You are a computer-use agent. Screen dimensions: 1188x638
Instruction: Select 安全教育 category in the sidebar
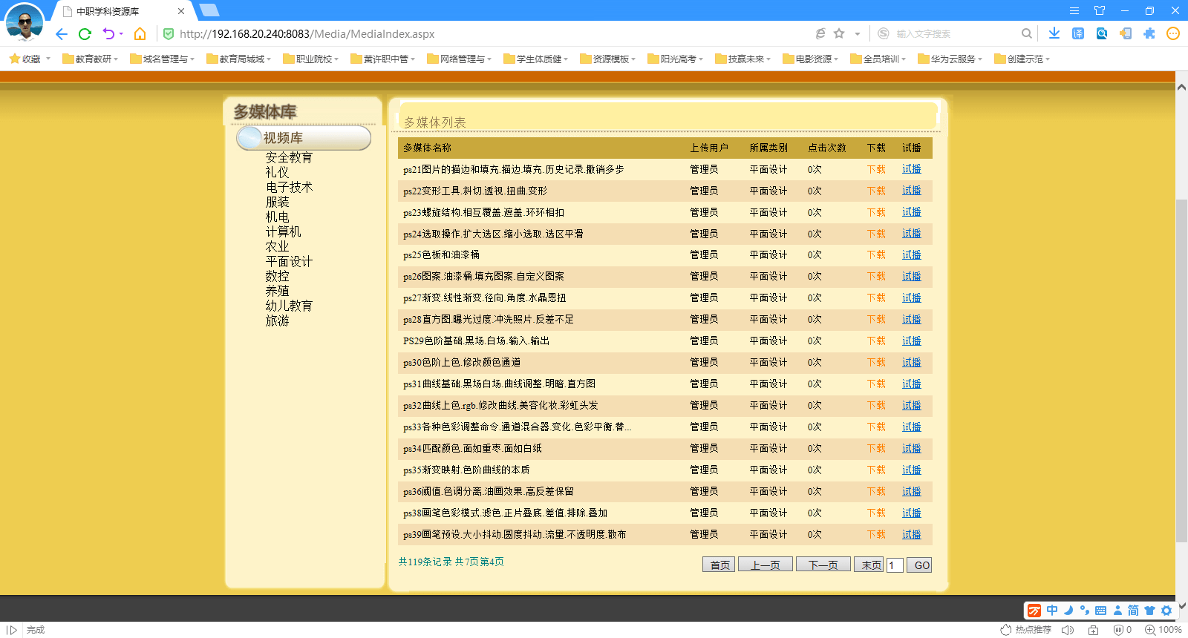(289, 158)
